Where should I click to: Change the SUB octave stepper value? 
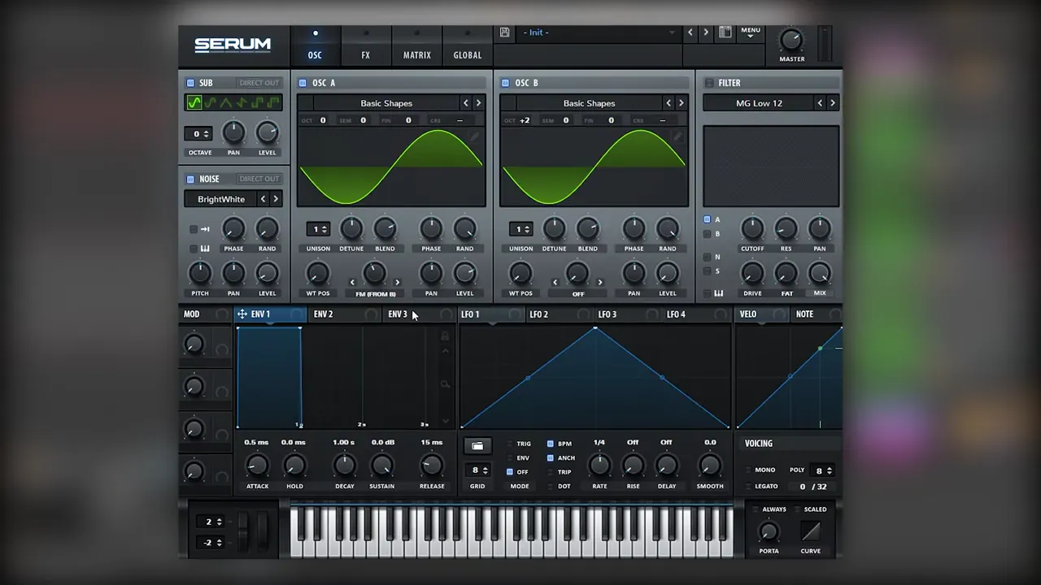point(198,134)
